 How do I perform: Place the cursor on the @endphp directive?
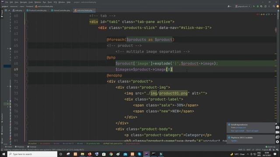(x=114, y=75)
